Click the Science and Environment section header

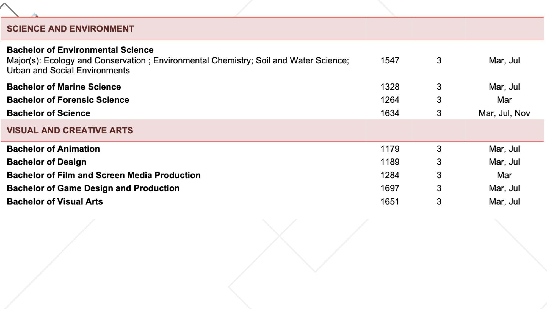70,29
